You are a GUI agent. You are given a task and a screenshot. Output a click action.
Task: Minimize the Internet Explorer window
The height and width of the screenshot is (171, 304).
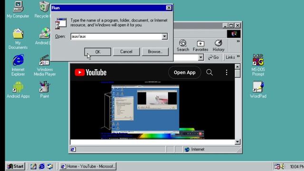[x=225, y=25]
